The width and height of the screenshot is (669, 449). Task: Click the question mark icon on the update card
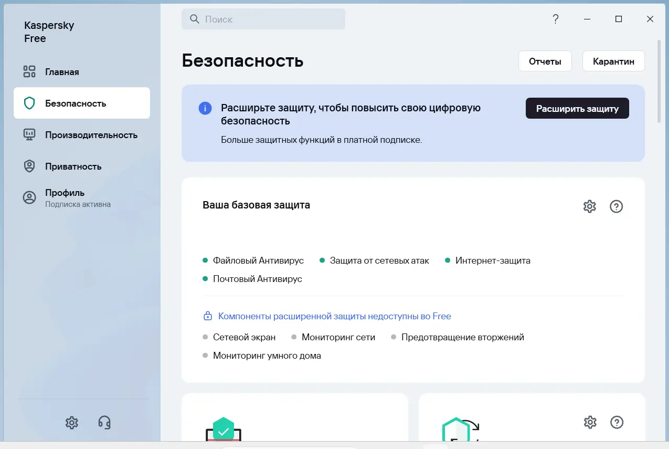pyautogui.click(x=617, y=422)
